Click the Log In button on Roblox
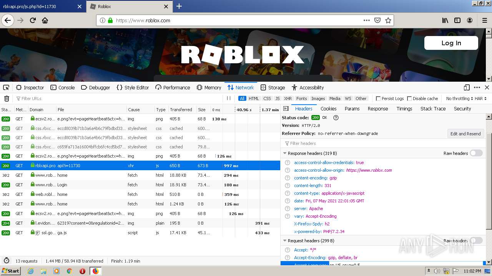 pyautogui.click(x=451, y=43)
